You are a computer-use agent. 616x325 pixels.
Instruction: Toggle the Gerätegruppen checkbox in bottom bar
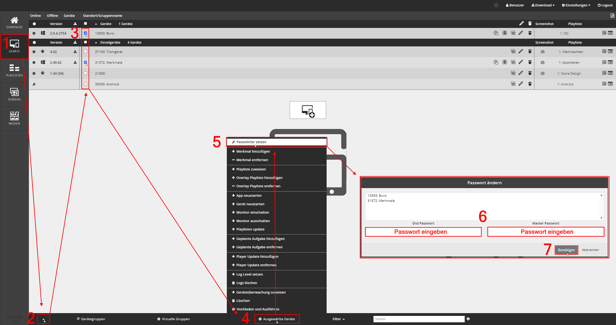tap(78, 319)
